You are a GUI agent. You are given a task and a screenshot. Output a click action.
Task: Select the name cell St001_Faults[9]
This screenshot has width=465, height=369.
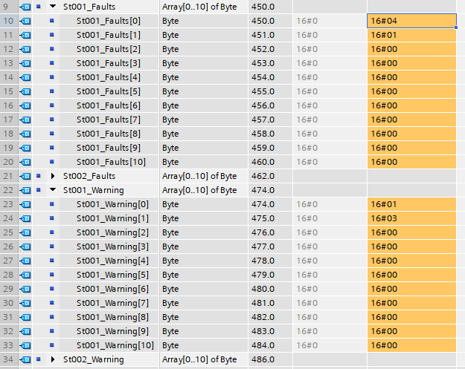pos(109,148)
